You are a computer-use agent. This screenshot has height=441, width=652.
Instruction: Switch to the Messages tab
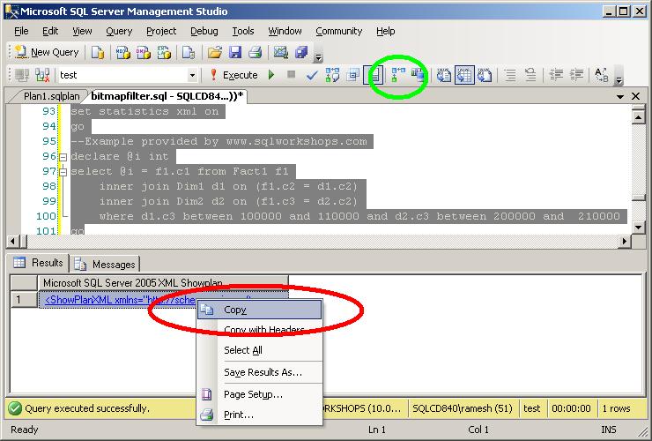[104, 264]
